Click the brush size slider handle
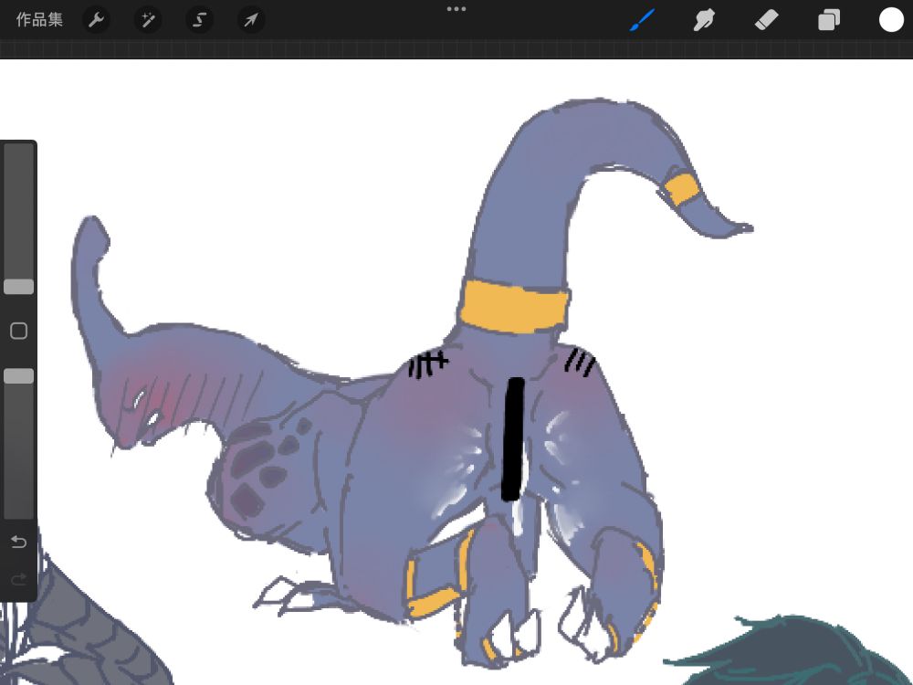Screen dimensions: 913x685 tap(18, 287)
